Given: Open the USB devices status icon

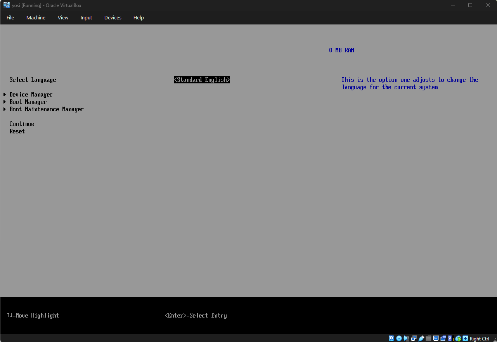Looking at the screenshot, I should click(421, 339).
